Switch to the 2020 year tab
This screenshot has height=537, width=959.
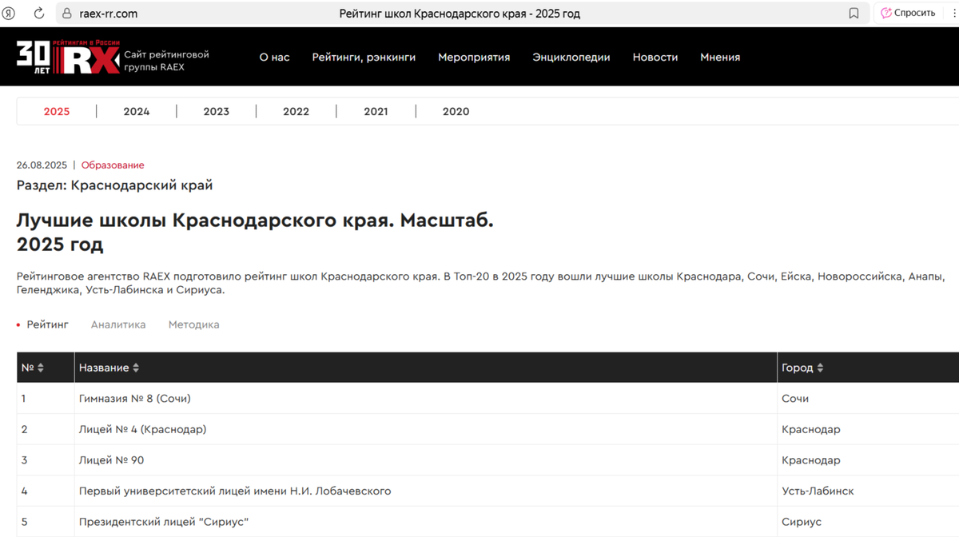coord(456,112)
